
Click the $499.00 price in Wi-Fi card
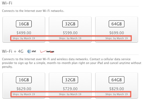(24, 33)
